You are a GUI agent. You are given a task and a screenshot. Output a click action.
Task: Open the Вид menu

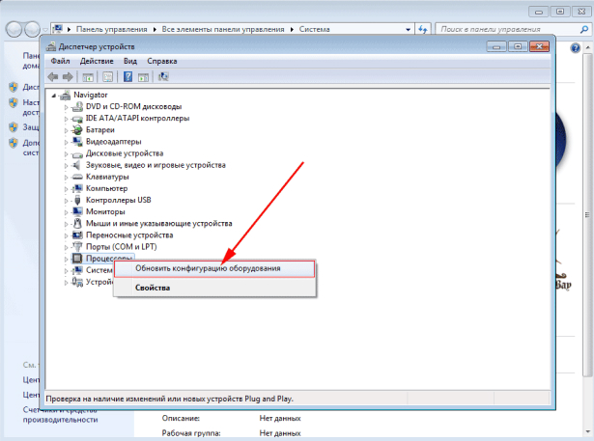pos(130,61)
